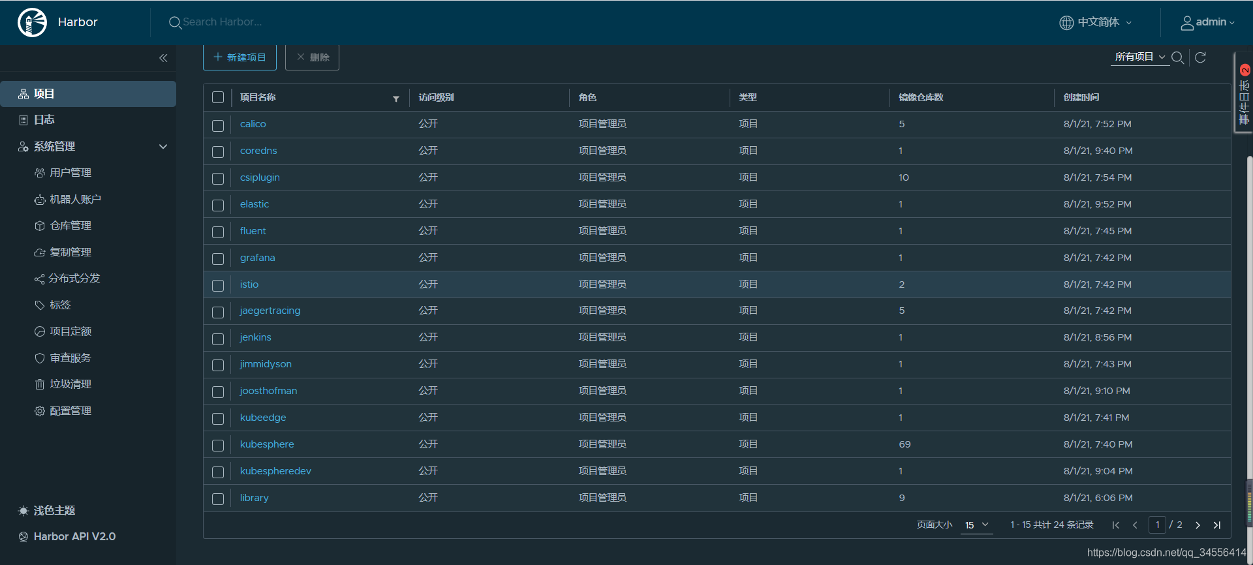Go to first page of results

pos(1116,525)
